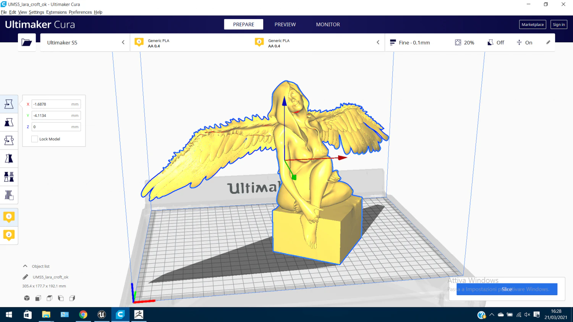This screenshot has height=322, width=573.
Task: Open the Help menu
Action: pyautogui.click(x=98, y=12)
